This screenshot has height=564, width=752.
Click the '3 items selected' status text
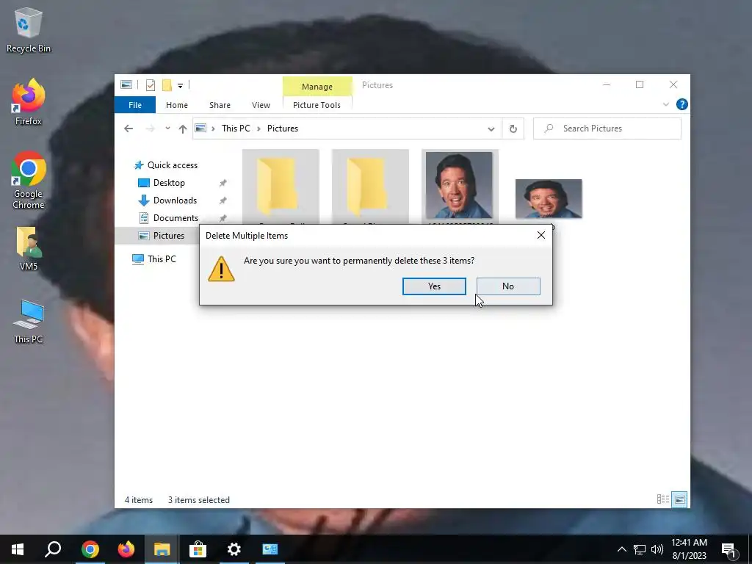[198, 499]
